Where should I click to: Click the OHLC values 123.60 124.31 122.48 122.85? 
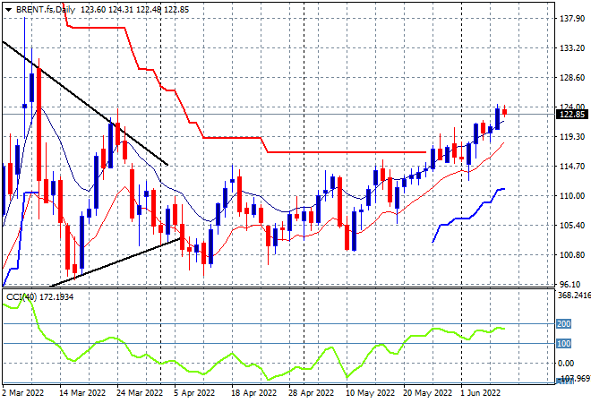click(x=134, y=10)
